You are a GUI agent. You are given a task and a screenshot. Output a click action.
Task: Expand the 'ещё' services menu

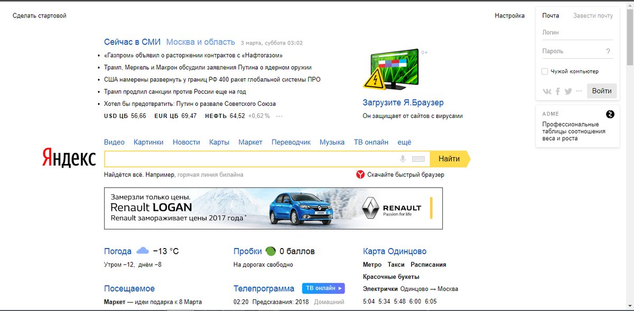(404, 142)
